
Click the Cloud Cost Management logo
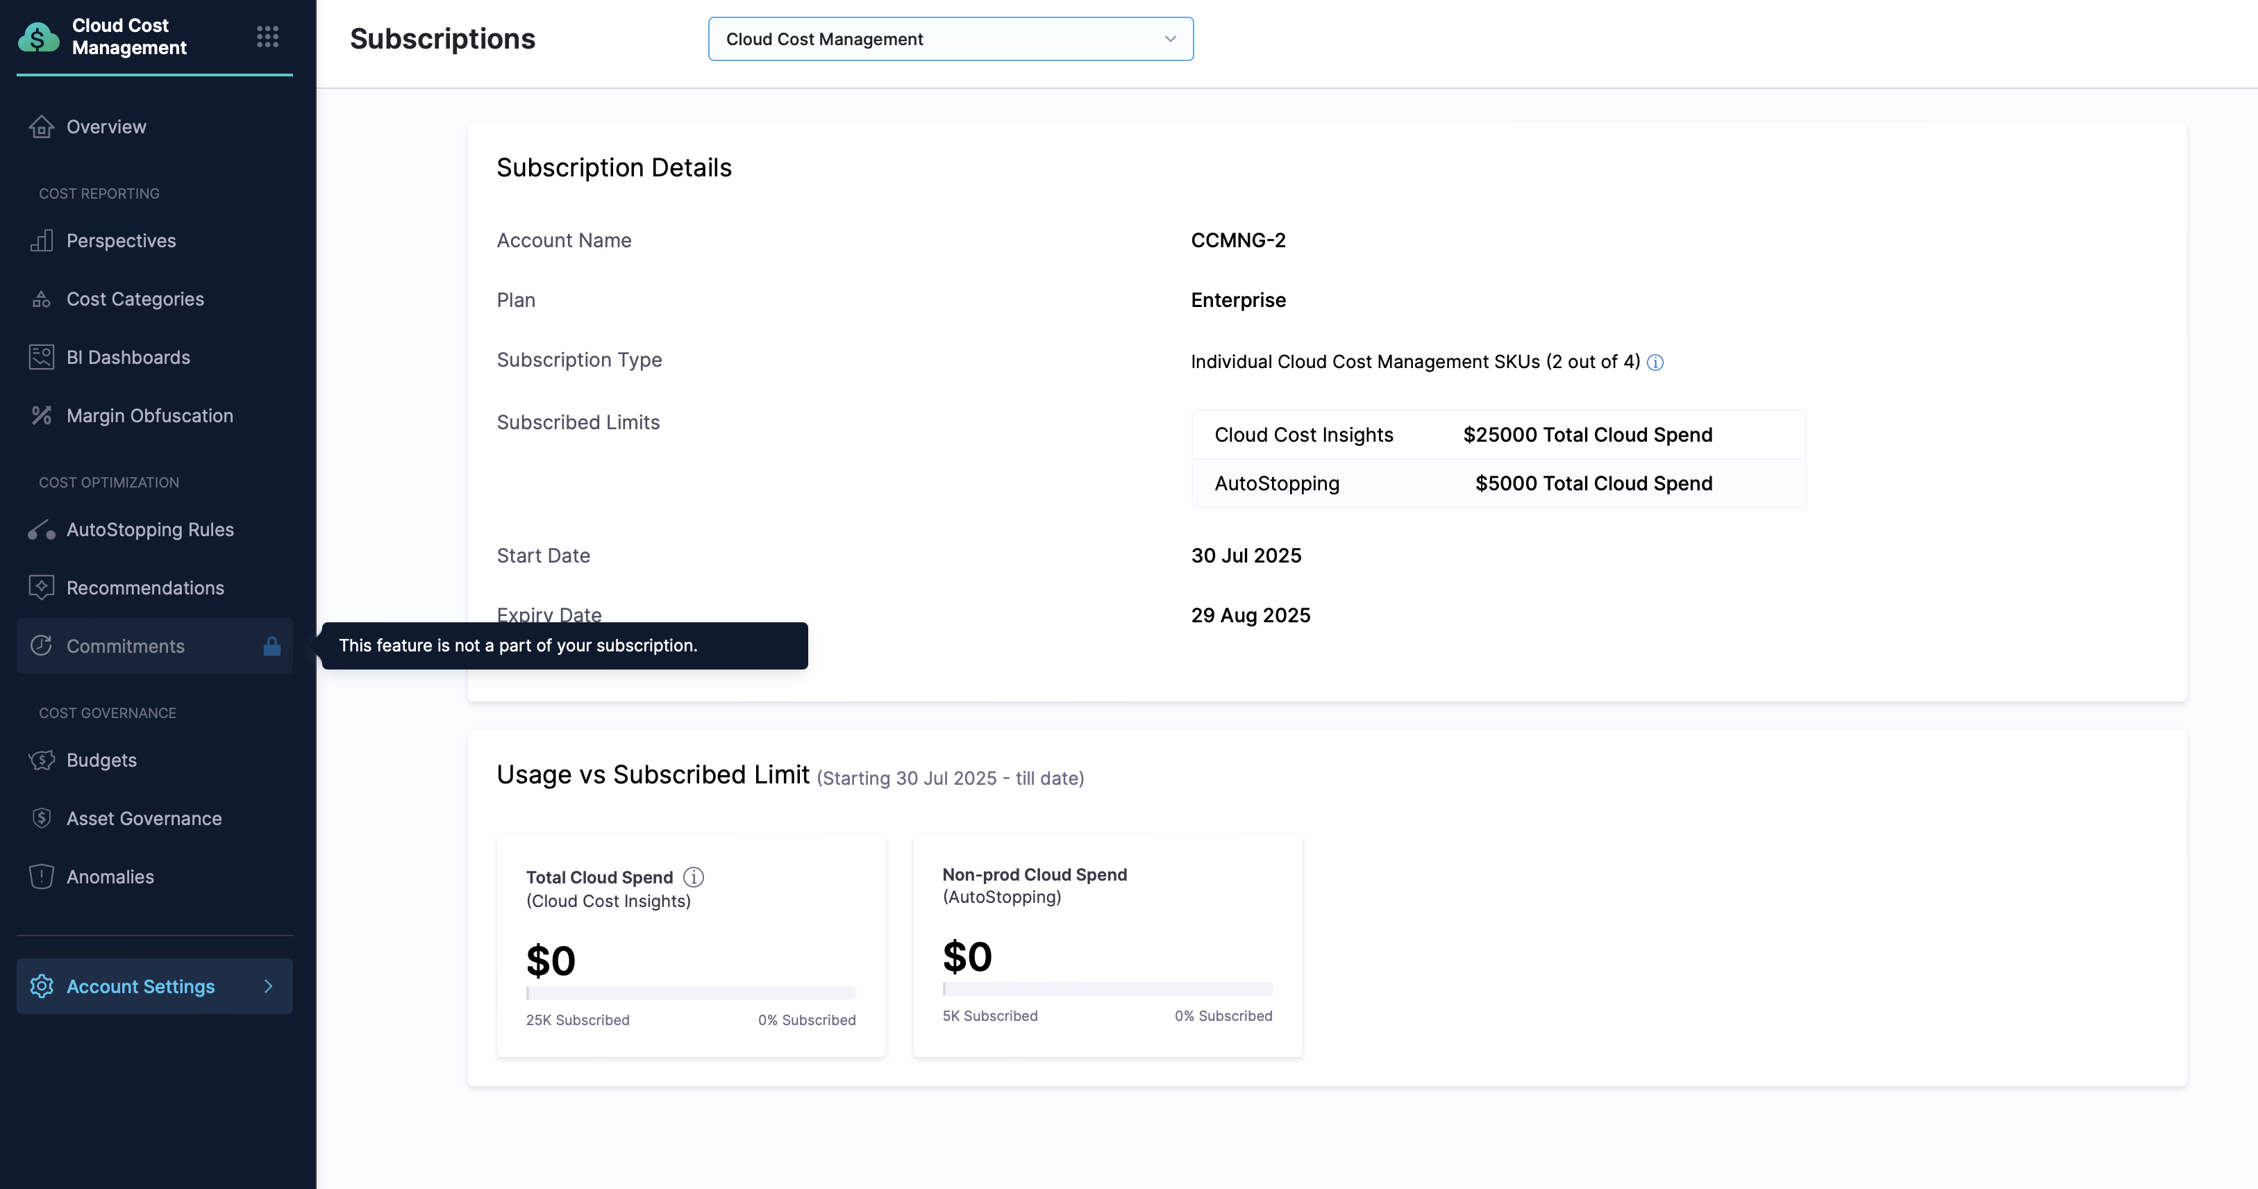39,37
